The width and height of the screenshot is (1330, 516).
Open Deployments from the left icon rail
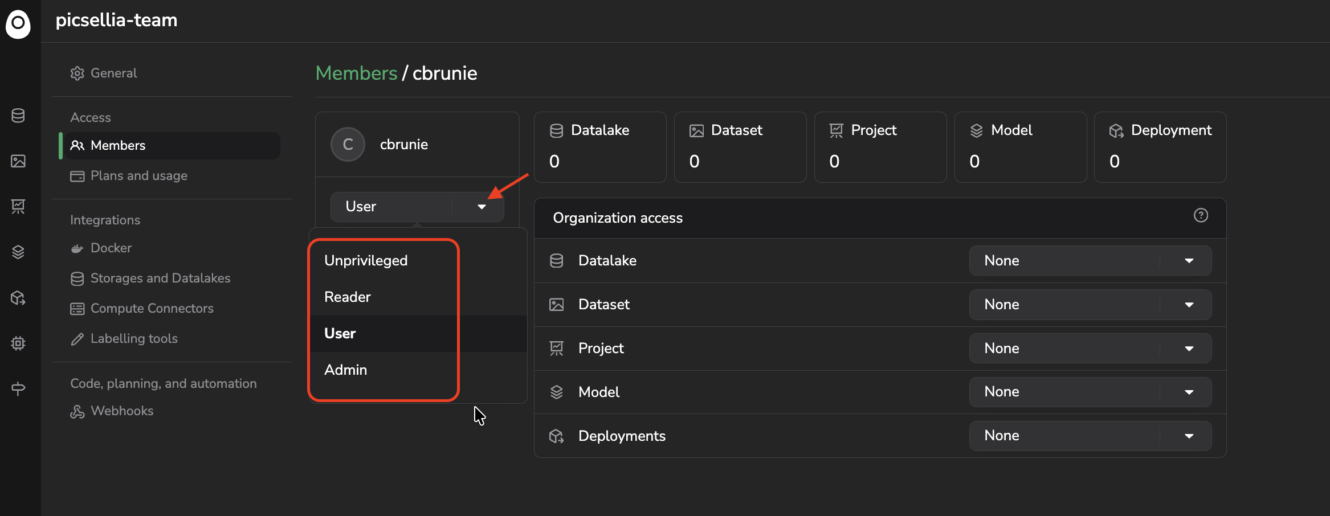[18, 298]
